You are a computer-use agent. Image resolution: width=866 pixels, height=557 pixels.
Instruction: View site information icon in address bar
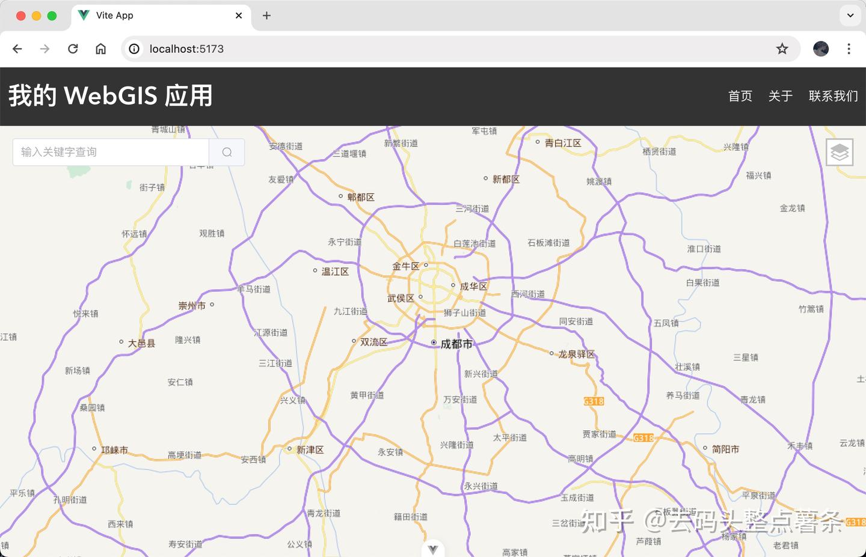tap(135, 49)
